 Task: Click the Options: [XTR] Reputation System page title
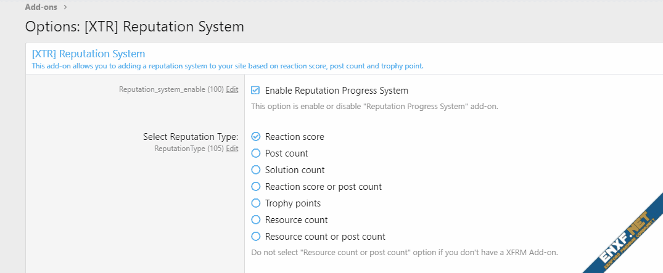coord(134,26)
